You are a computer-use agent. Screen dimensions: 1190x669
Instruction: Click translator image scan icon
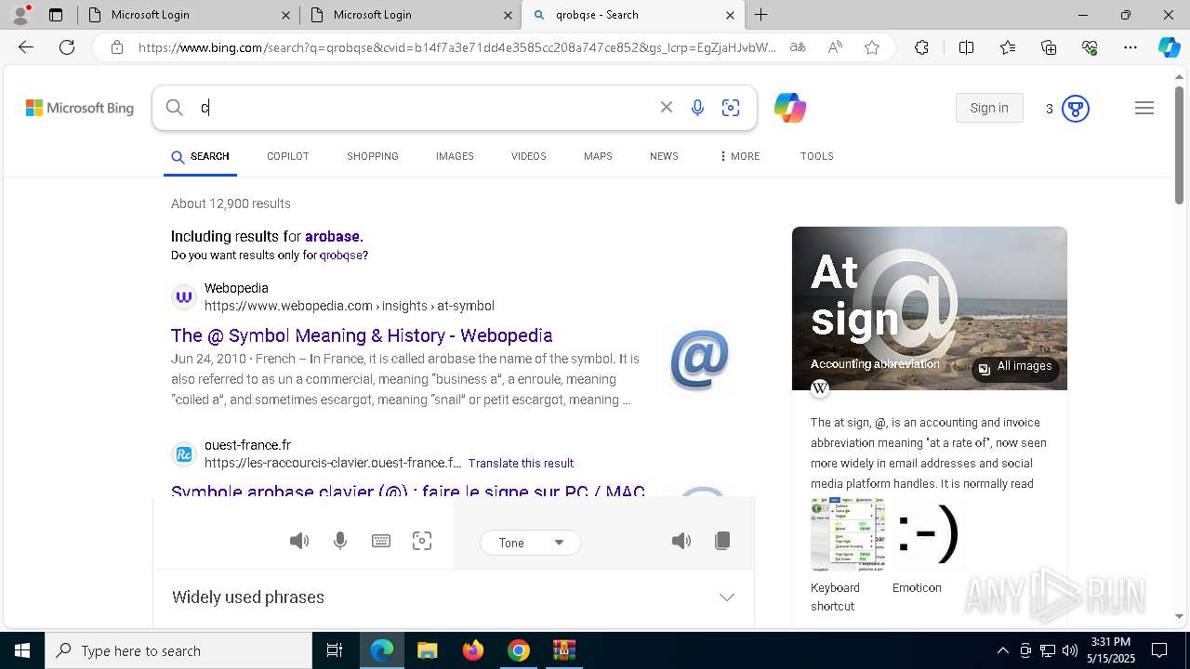(422, 541)
